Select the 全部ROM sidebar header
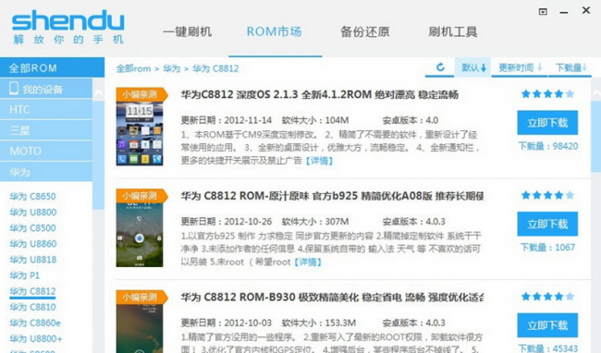The image size is (601, 353). click(x=52, y=67)
